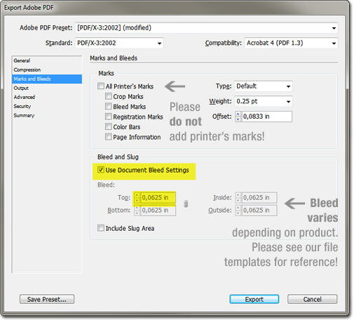Toggle the Color Bars checkbox
Screen dimensions: 354x332
click(109, 126)
